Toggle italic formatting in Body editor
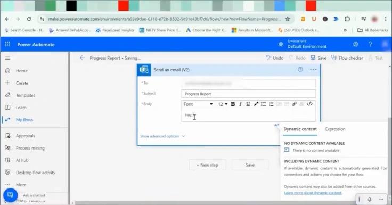The height and width of the screenshot is (205, 392). point(240,104)
